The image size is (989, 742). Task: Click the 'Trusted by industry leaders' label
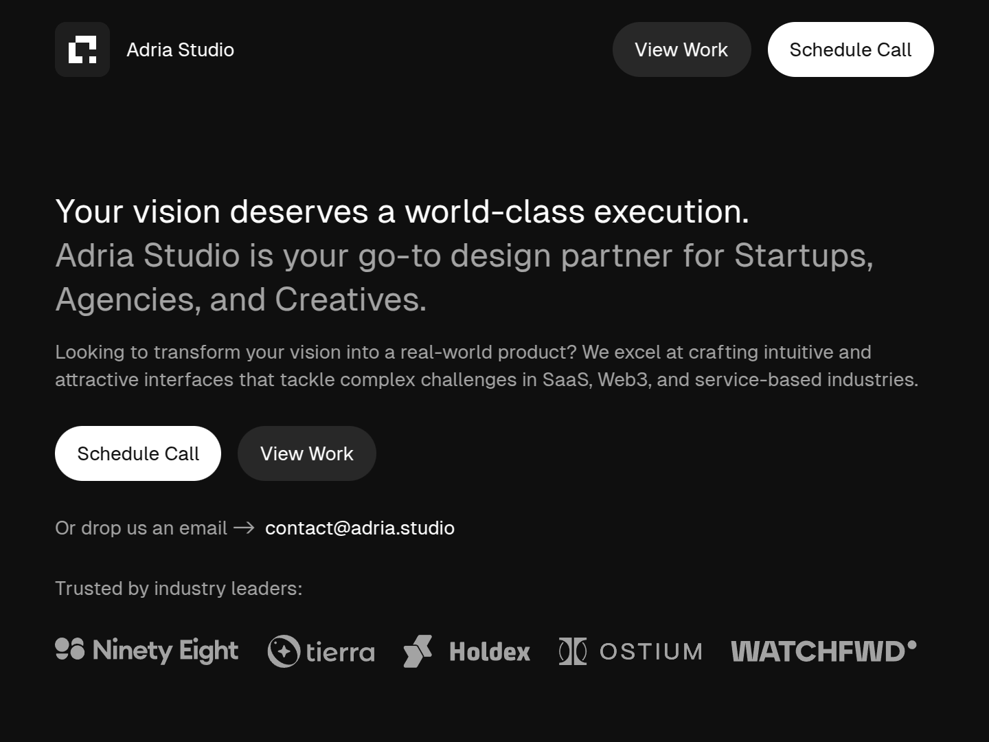pyautogui.click(x=179, y=588)
